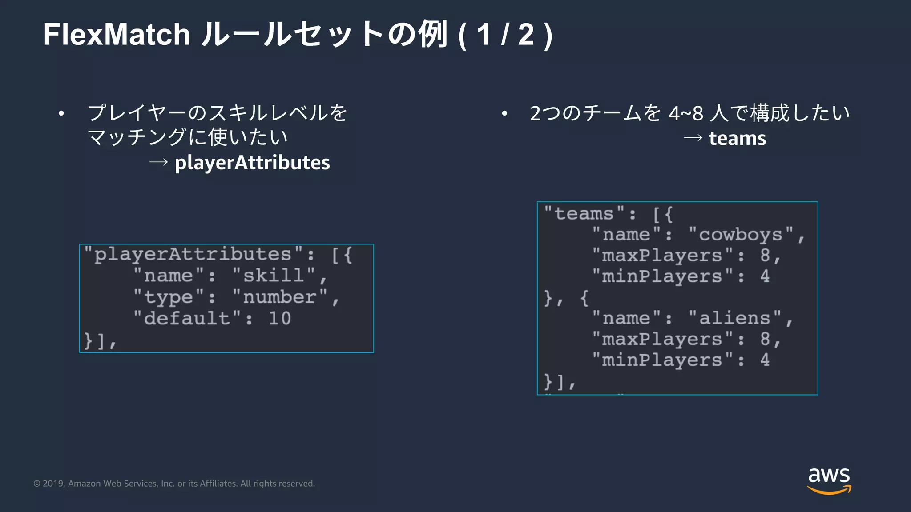Click '"minPlayers": 4' under cowboys
911x512 pixels.
coord(681,276)
